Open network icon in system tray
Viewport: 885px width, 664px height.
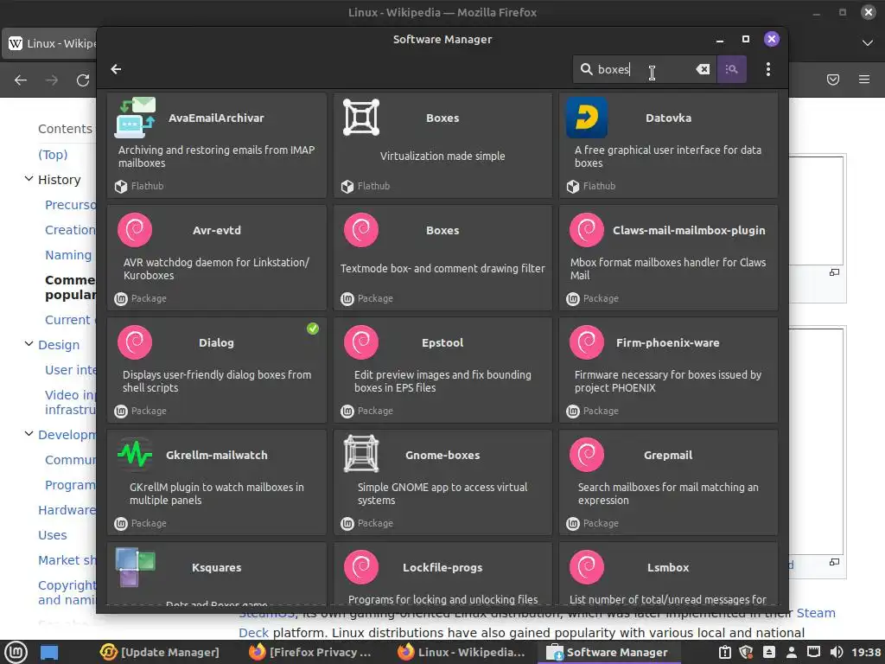click(813, 653)
